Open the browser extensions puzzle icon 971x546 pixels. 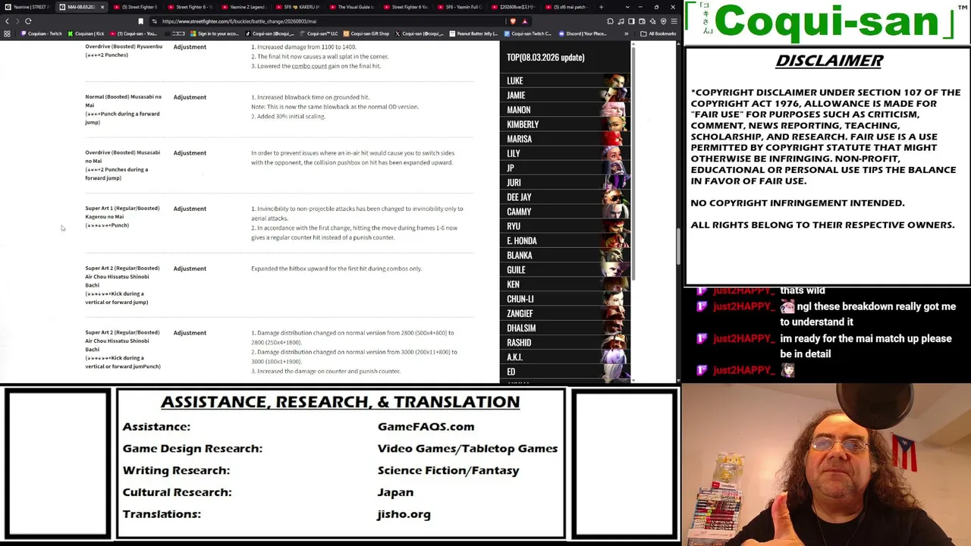click(610, 21)
